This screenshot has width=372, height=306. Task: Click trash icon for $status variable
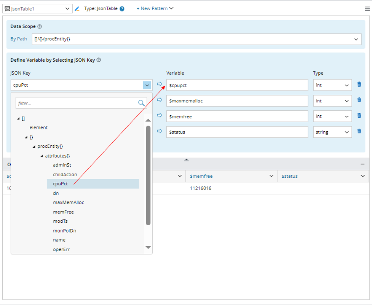click(359, 131)
